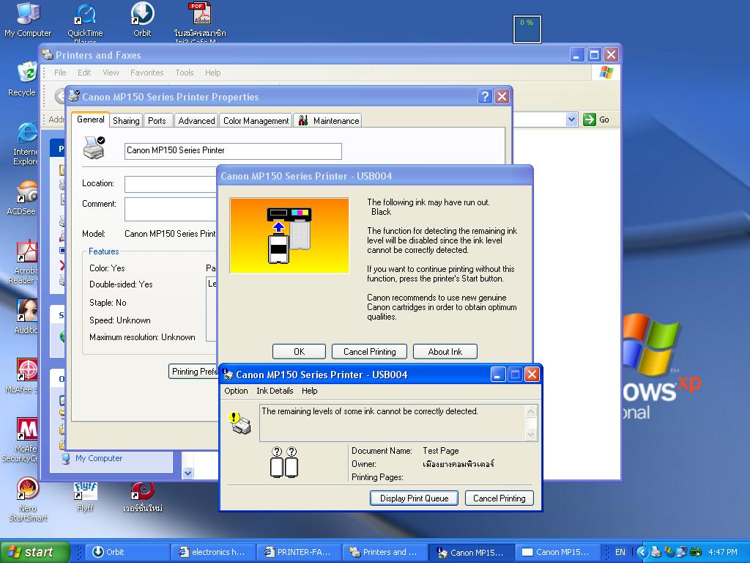Click the ink cartridge illustration image

click(289, 235)
